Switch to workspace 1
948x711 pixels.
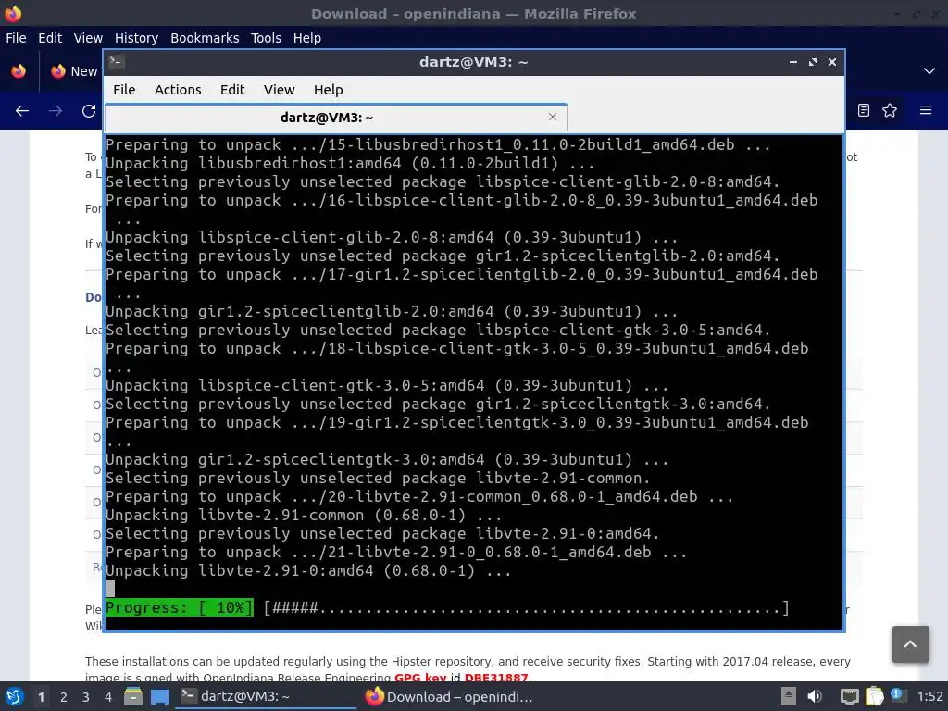coord(41,697)
